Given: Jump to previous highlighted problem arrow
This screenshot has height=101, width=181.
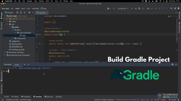Looking at the screenshot, I should coord(173,16).
